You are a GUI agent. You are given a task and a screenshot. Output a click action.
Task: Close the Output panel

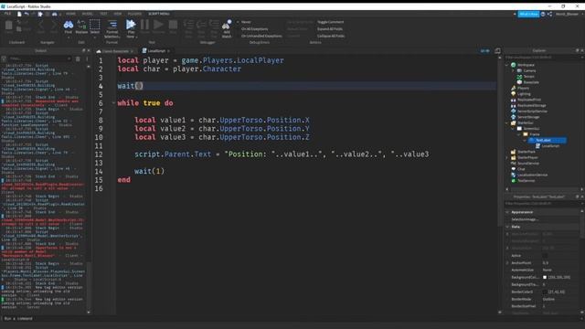[x=89, y=50]
